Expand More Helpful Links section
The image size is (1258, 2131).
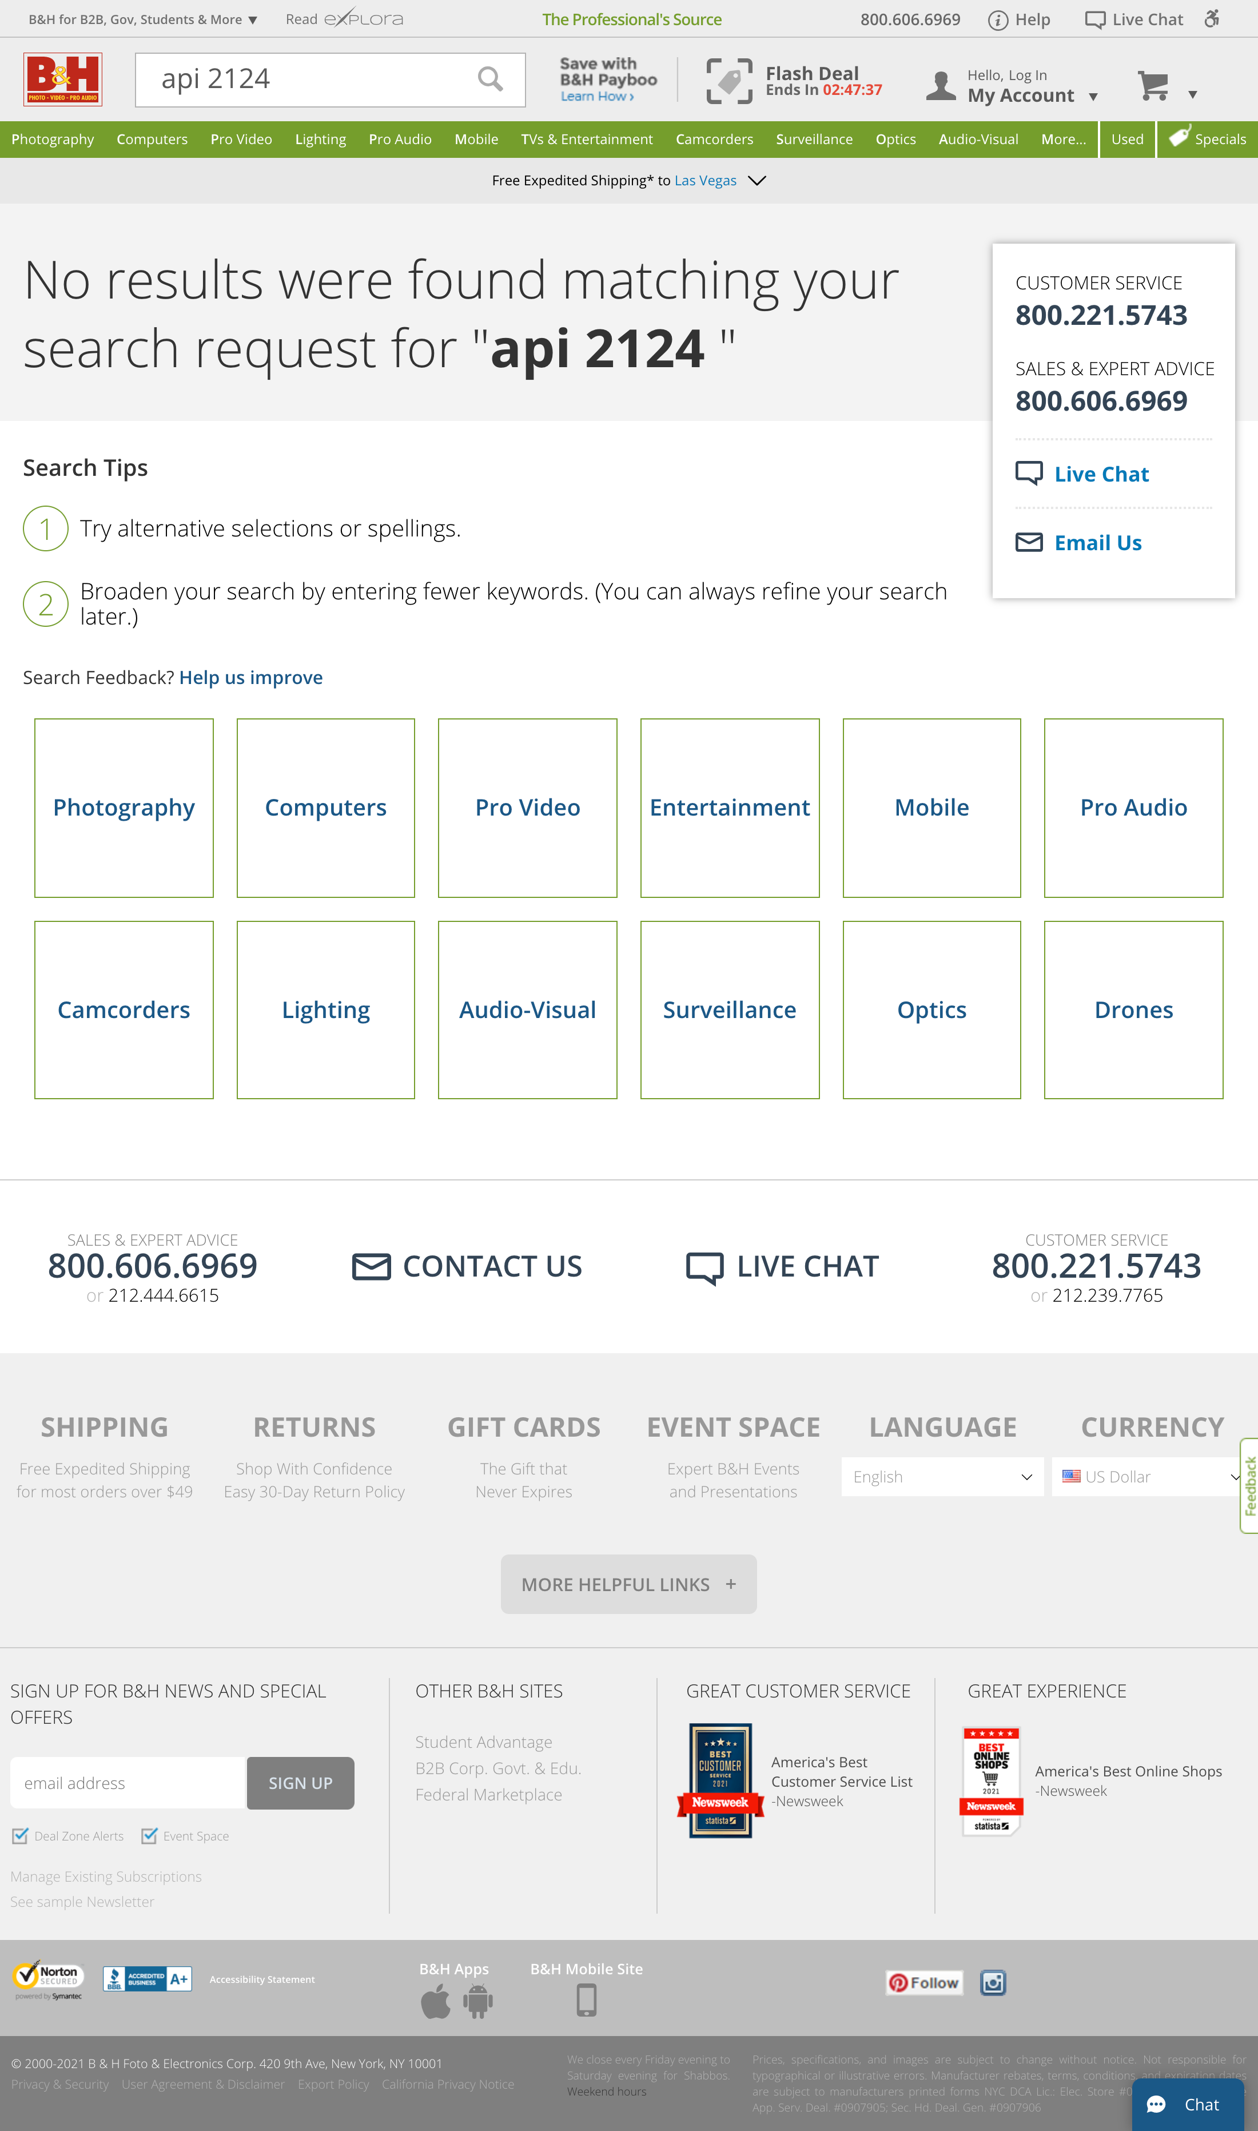click(628, 1584)
